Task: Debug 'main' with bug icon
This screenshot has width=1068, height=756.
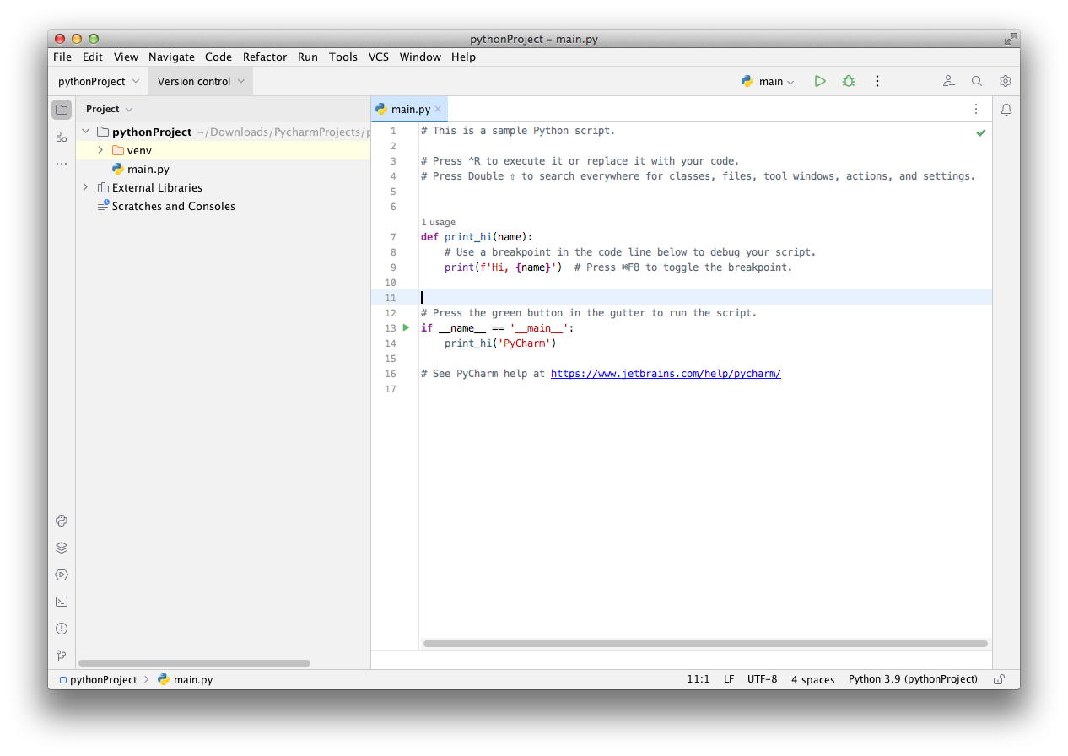Action: pos(849,81)
